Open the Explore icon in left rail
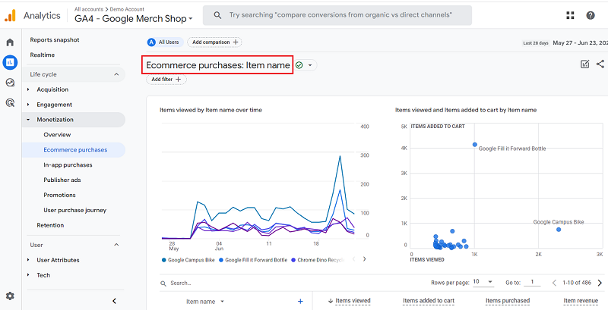This screenshot has height=310, width=608. [x=10, y=83]
